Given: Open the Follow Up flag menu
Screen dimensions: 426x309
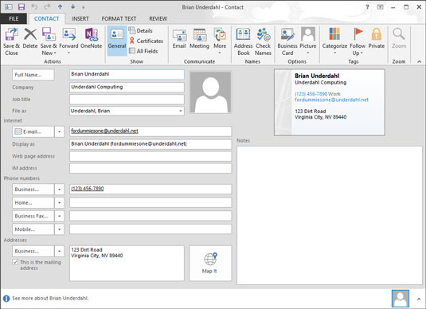Looking at the screenshot, I should tap(358, 41).
